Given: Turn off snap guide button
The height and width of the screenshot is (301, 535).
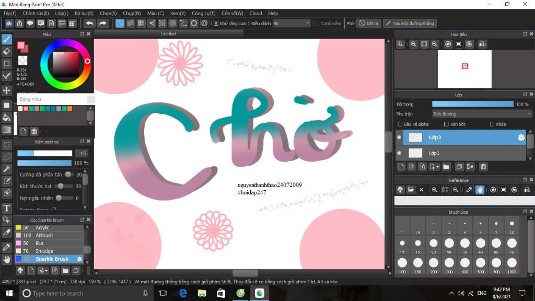Looking at the screenshot, I should click(x=120, y=23).
